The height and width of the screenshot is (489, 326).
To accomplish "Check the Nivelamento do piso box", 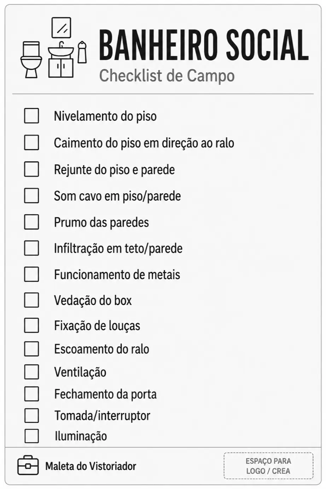I will (31, 116).
